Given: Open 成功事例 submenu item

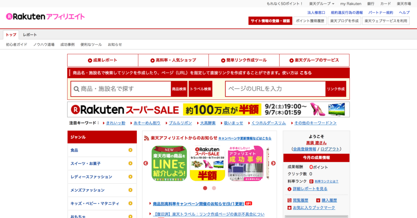Looking at the screenshot, I should pyautogui.click(x=68, y=44).
